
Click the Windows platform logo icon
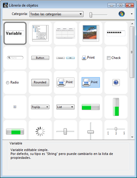[x=122, y=14]
